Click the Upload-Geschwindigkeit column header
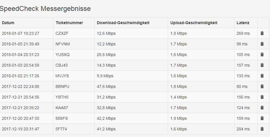This screenshot has width=270, height=137. point(194,23)
